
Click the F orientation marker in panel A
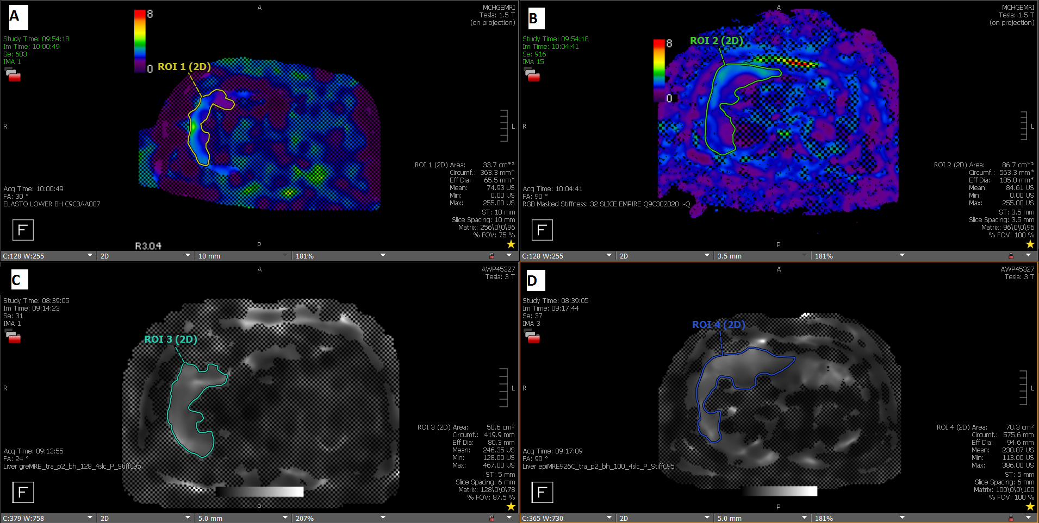(23, 230)
